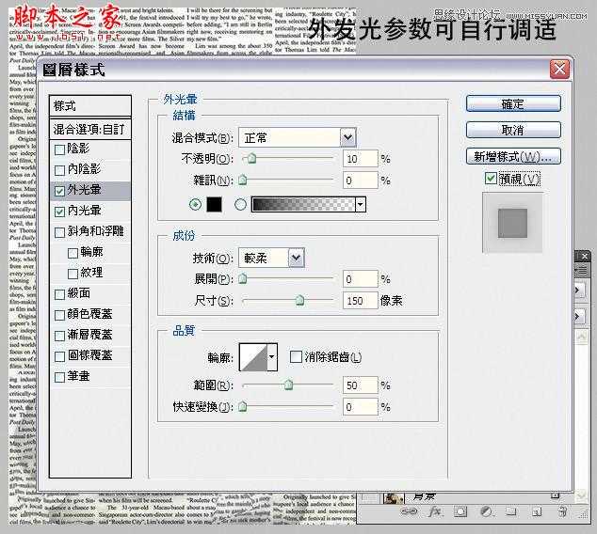Image resolution: width=597 pixels, height=534 pixels.
Task: Click the 背景 layer thumbnail in Layers panel
Action: (x=394, y=497)
